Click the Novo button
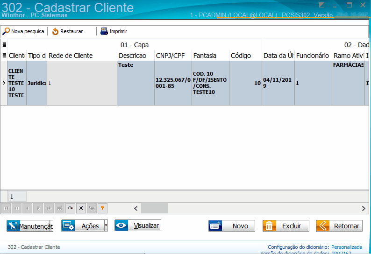The image size is (371, 254). click(x=232, y=226)
